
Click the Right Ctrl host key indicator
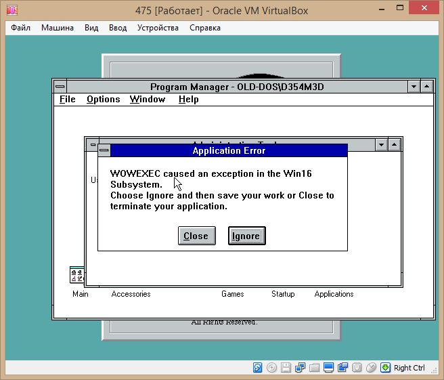pos(409,368)
